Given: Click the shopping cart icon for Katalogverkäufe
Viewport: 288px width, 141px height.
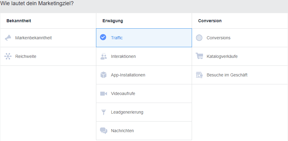Looking at the screenshot, I should pyautogui.click(x=199, y=56).
